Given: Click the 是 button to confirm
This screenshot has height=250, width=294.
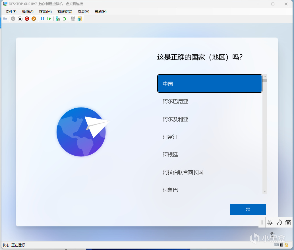Looking at the screenshot, I should point(248,209).
